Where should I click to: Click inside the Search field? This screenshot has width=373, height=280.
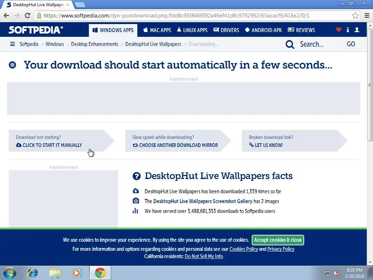320,44
